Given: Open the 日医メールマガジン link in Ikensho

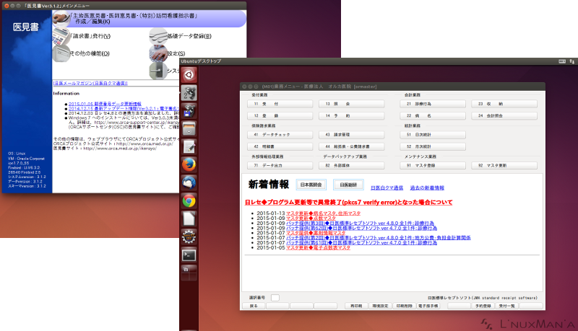Looking at the screenshot, I should (90, 83).
